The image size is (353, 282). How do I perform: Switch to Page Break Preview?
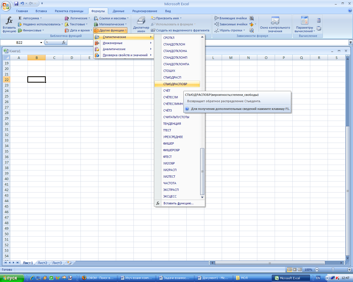click(300, 270)
